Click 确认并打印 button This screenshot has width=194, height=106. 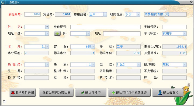point(91,93)
